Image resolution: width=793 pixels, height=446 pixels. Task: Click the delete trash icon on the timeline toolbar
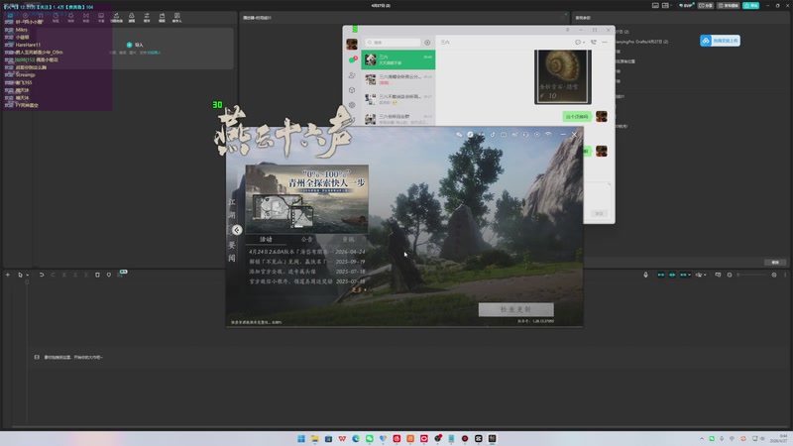(97, 275)
